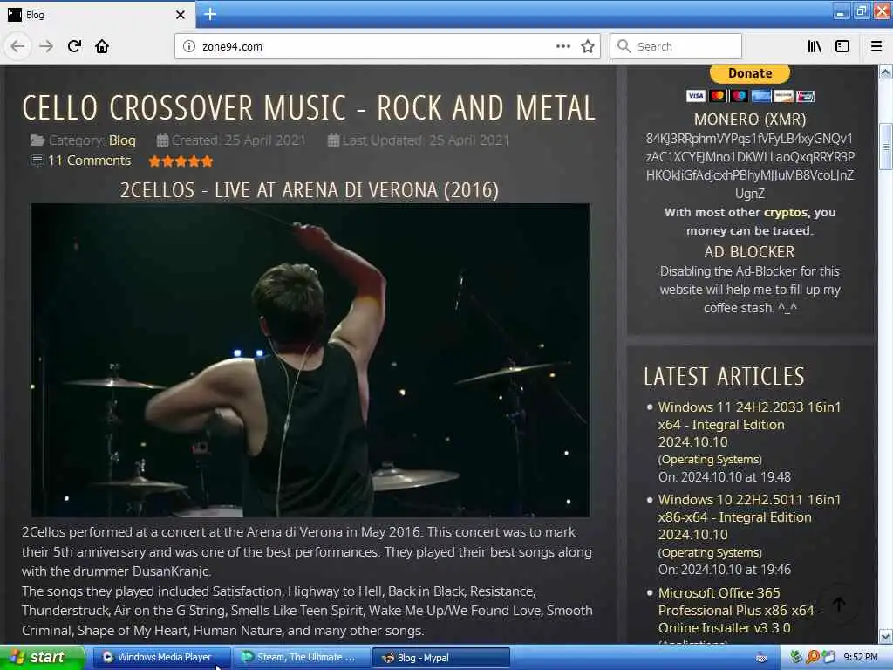Image resolution: width=893 pixels, height=670 pixels.
Task: Click the five-star article rating
Action: (181, 161)
